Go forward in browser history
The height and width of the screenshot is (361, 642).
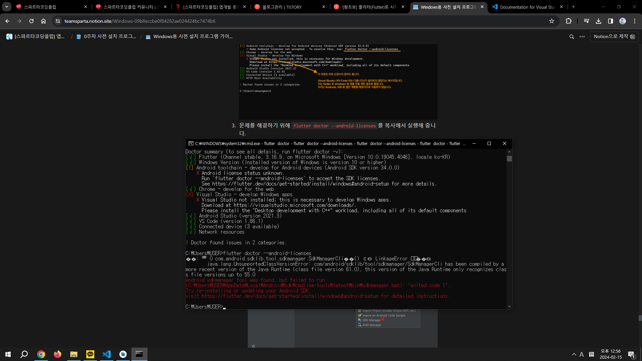(19, 21)
